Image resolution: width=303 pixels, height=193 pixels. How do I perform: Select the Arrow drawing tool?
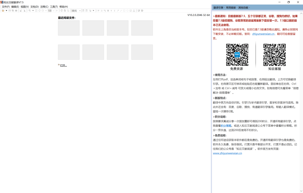pos(118,11)
